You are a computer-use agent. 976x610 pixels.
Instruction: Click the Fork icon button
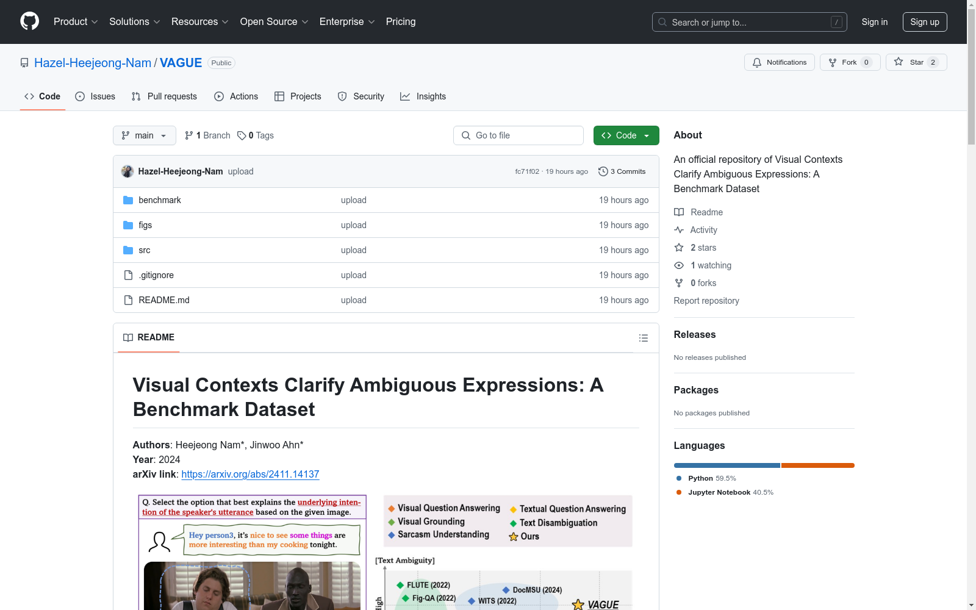[833, 62]
